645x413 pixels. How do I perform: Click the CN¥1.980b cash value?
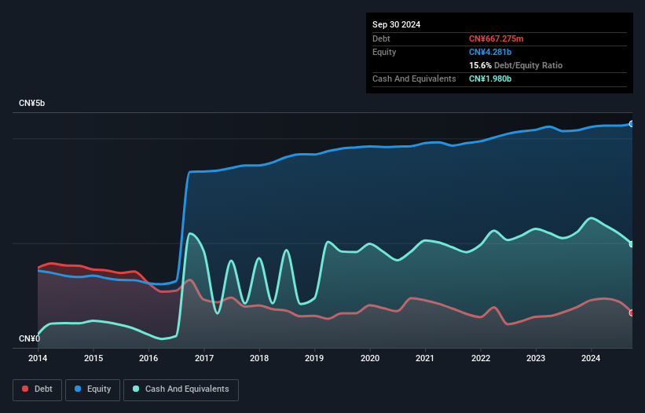pos(490,79)
